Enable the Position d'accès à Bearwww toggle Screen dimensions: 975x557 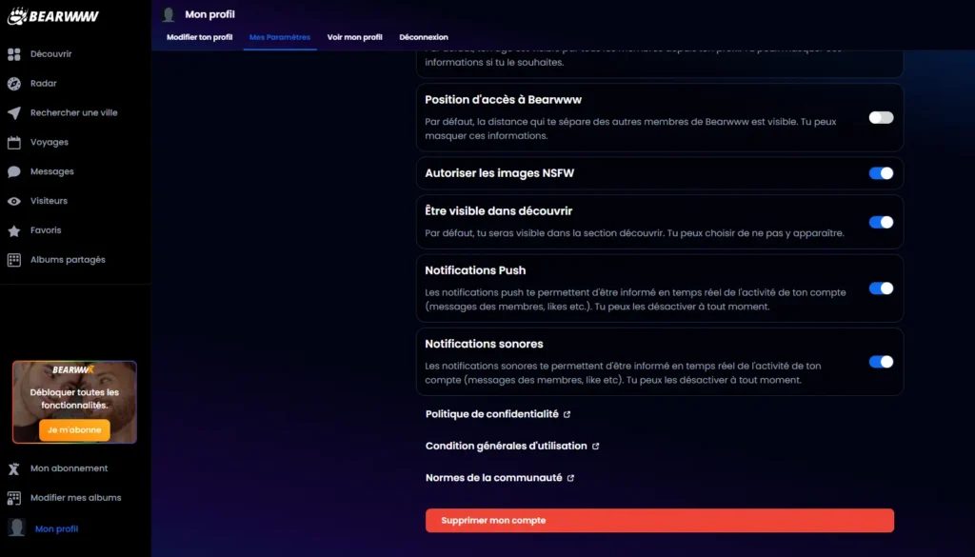881,117
